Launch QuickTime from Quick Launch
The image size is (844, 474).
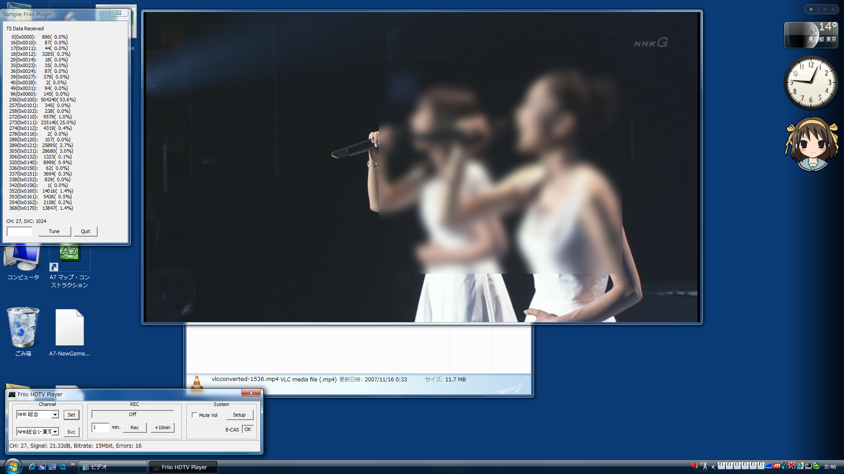[63, 467]
